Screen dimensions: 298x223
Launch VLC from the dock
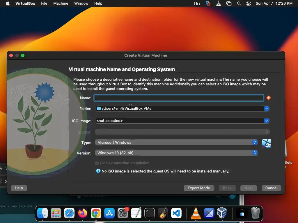point(196,213)
